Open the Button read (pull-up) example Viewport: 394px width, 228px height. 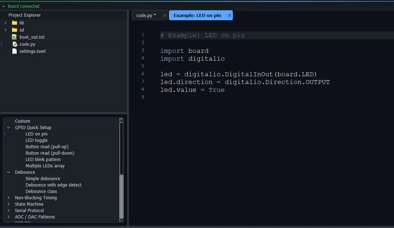point(47,147)
